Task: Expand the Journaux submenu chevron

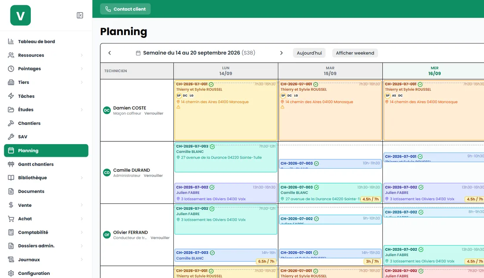Action: pos(82,260)
